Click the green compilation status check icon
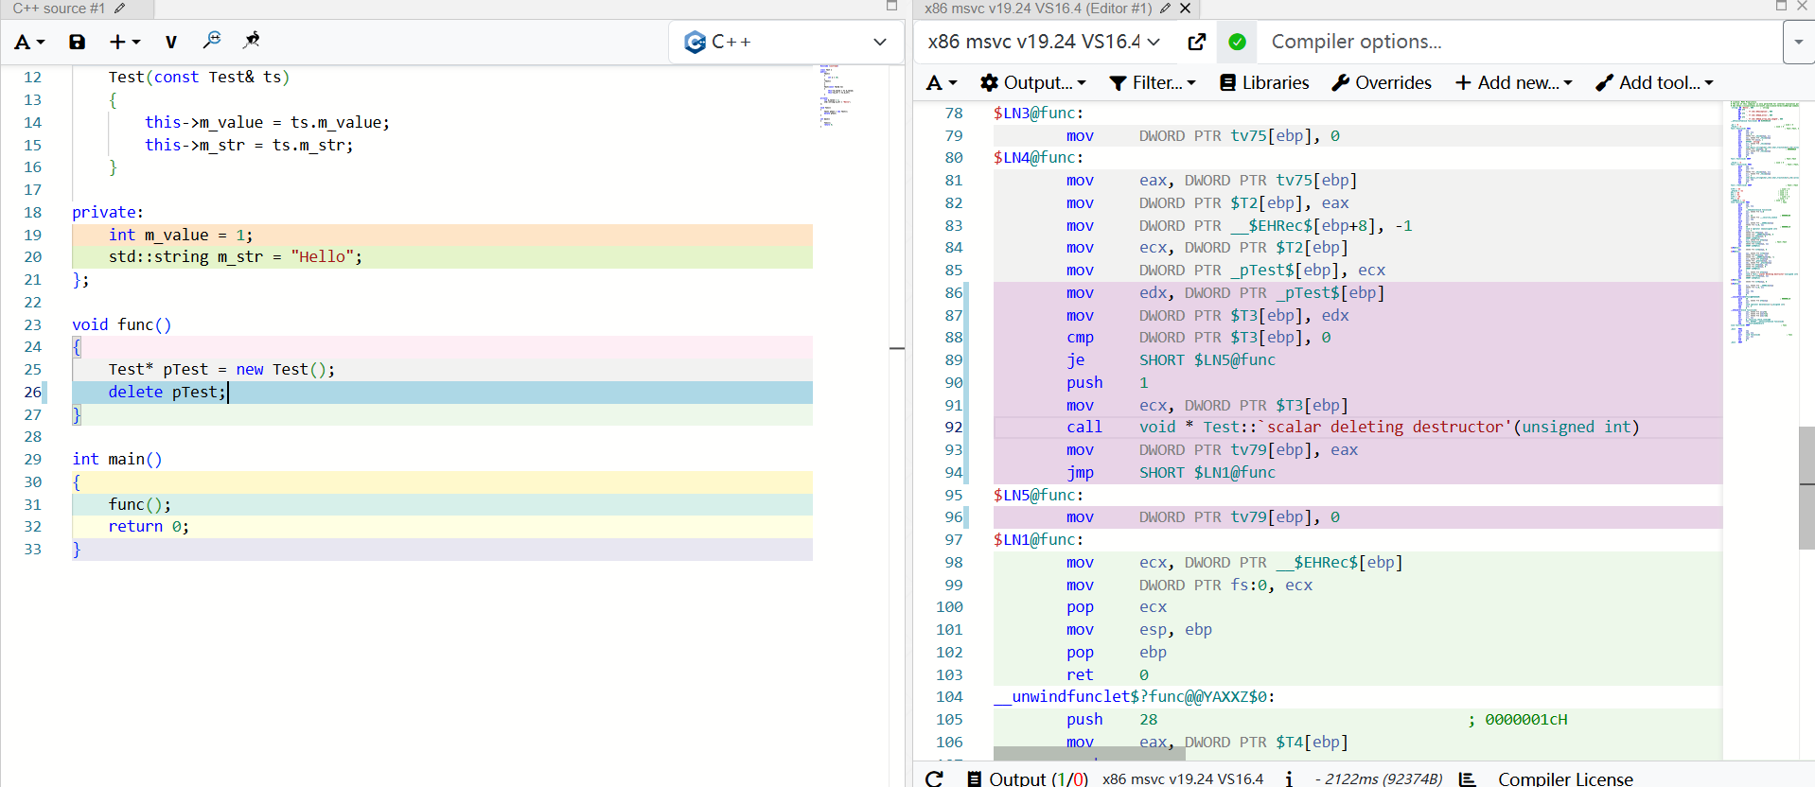 [x=1237, y=42]
